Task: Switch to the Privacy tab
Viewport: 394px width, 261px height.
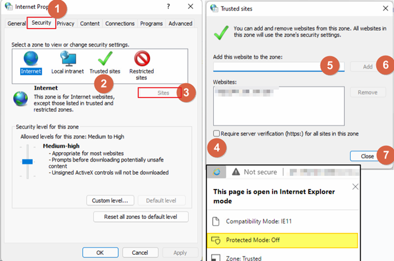Action: tap(65, 24)
